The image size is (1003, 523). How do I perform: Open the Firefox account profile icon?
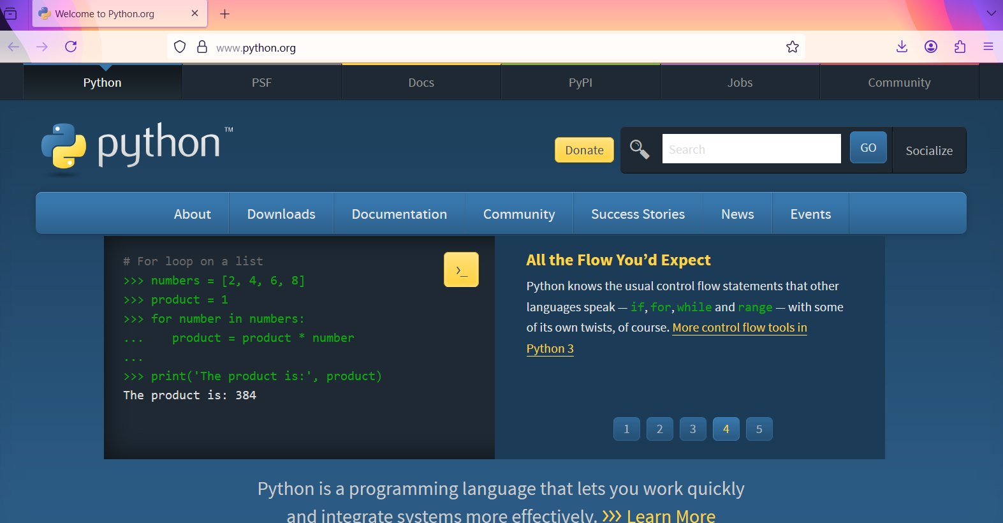[x=931, y=47]
